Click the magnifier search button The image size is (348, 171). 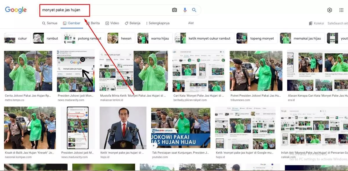coord(194,10)
